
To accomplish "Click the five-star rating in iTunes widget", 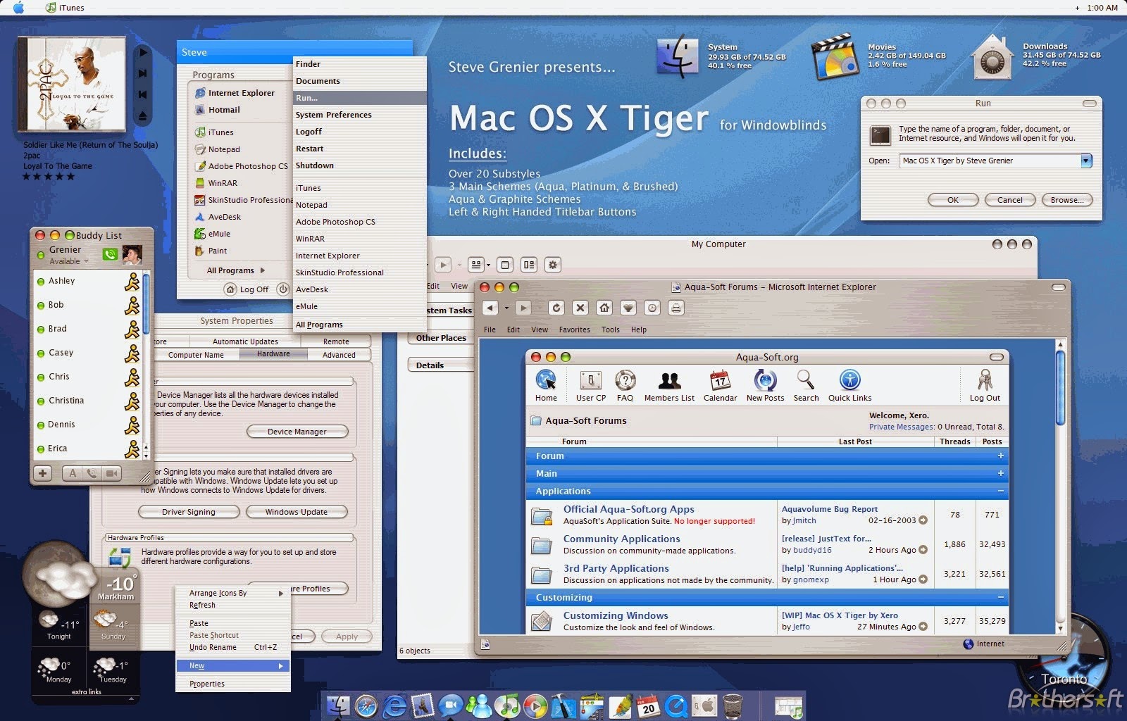I will (48, 177).
